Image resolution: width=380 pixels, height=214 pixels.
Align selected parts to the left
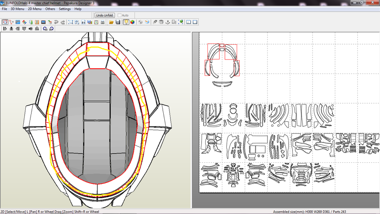(x=5, y=29)
